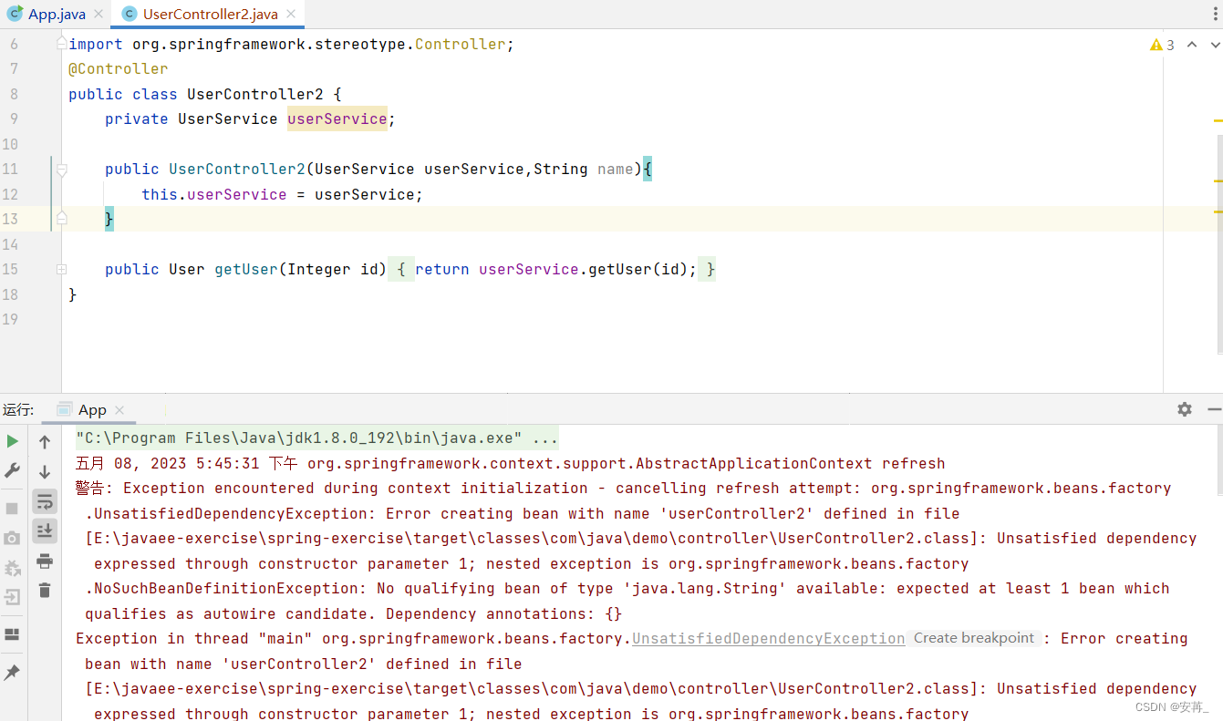Click 'this.userService' on line 12
Viewport: 1223px width, 721px height.
coord(214,194)
